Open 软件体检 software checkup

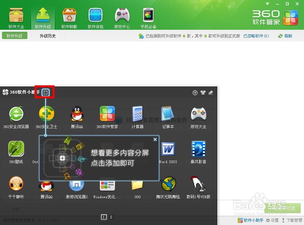click(x=95, y=18)
